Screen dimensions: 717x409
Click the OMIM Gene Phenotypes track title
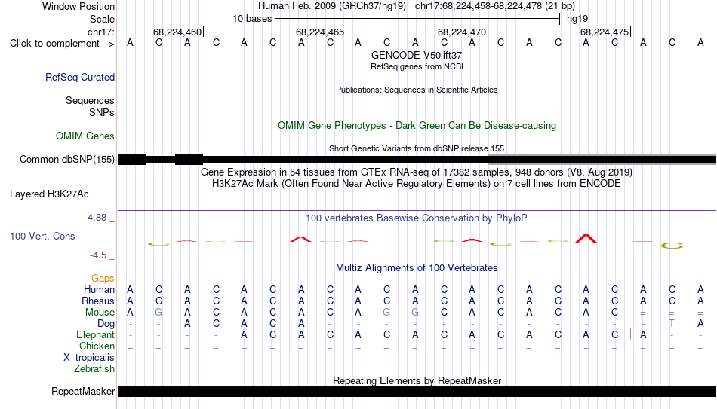pos(417,126)
